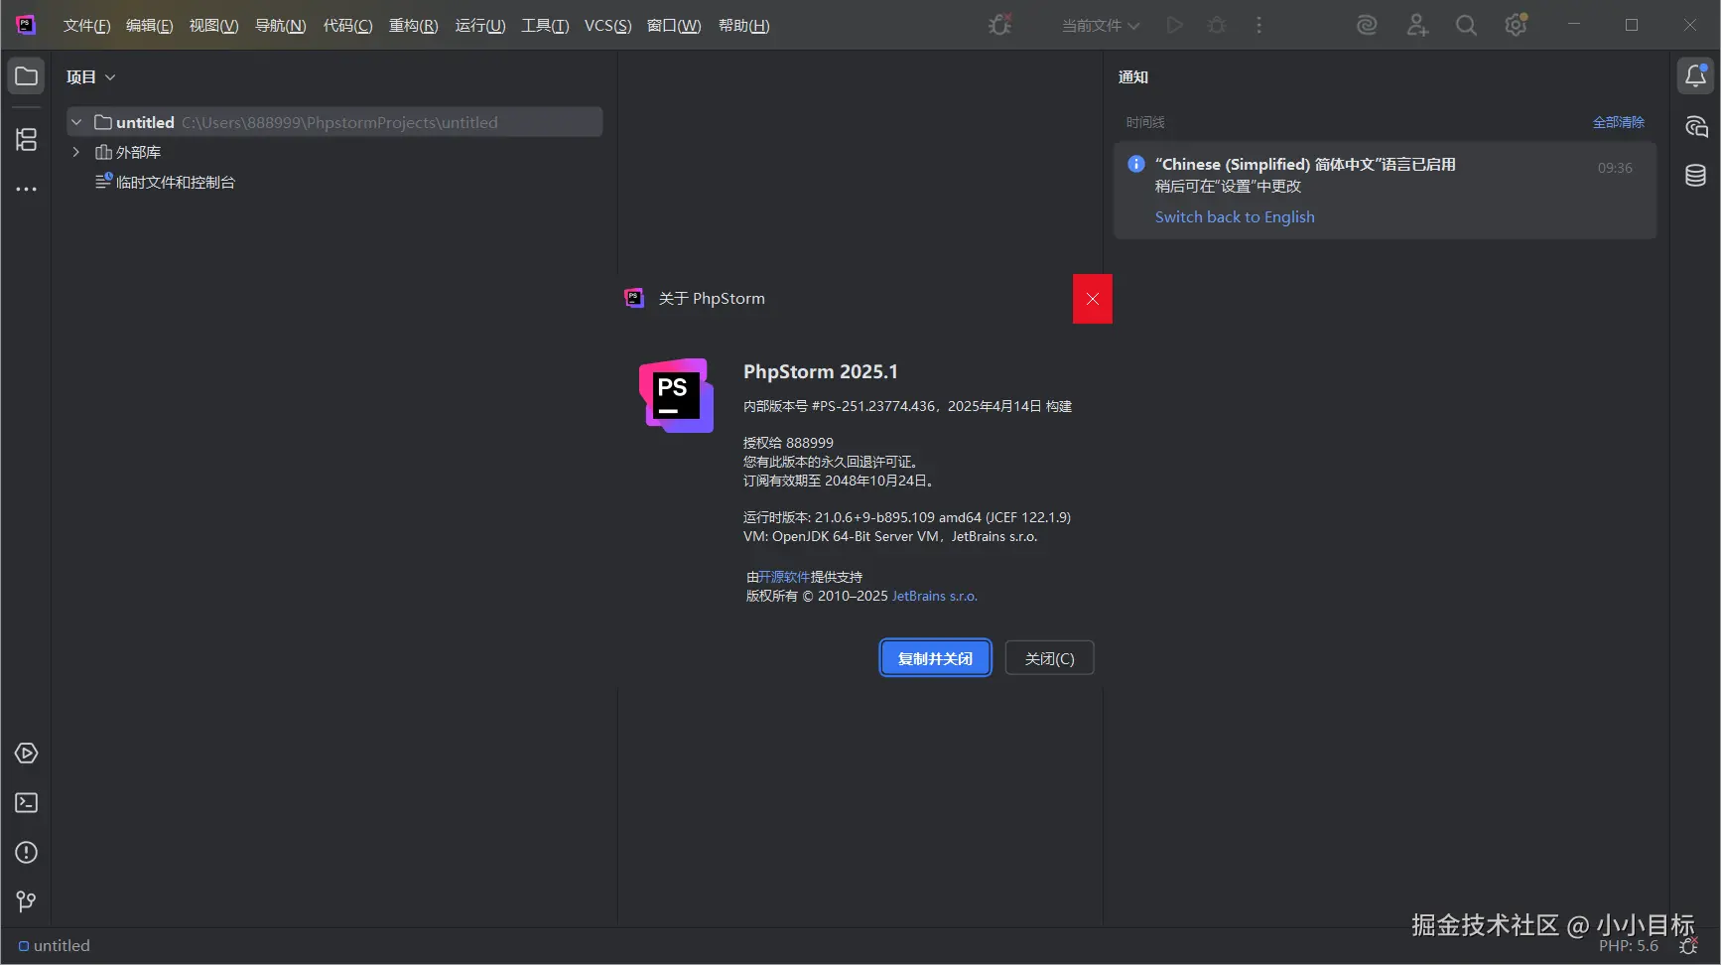1721x965 pixels.
Task: Select 临时文件和控制台 in project tree
Action: coord(166,182)
